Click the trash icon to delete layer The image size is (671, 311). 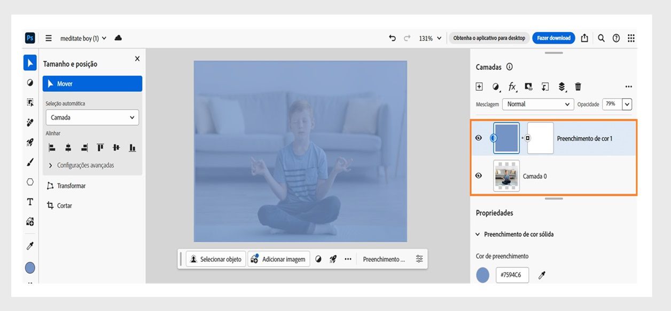pos(578,86)
